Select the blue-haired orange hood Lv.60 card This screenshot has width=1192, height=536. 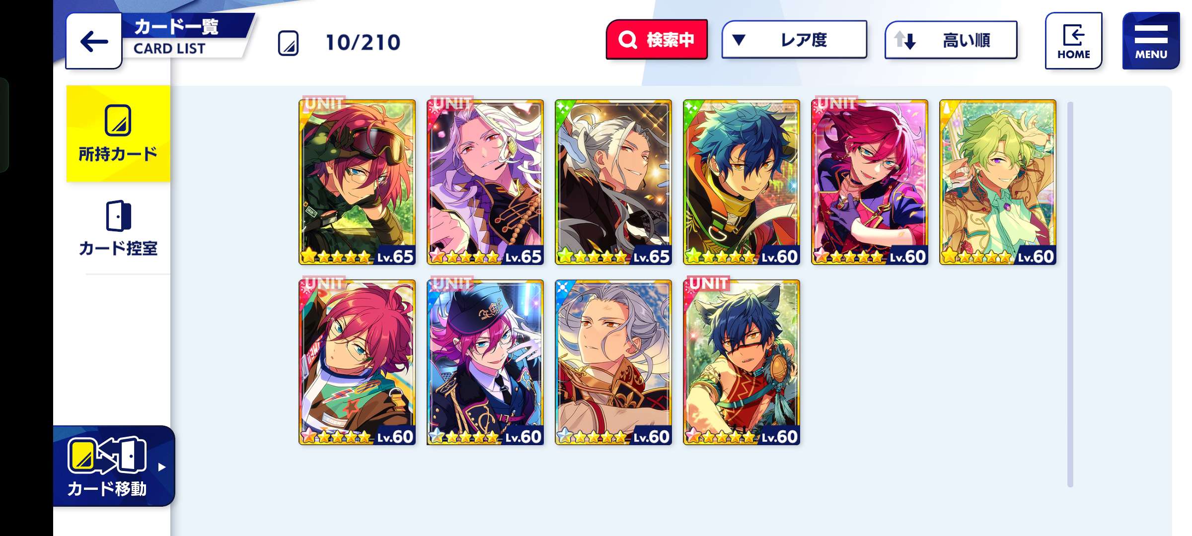[x=742, y=182]
